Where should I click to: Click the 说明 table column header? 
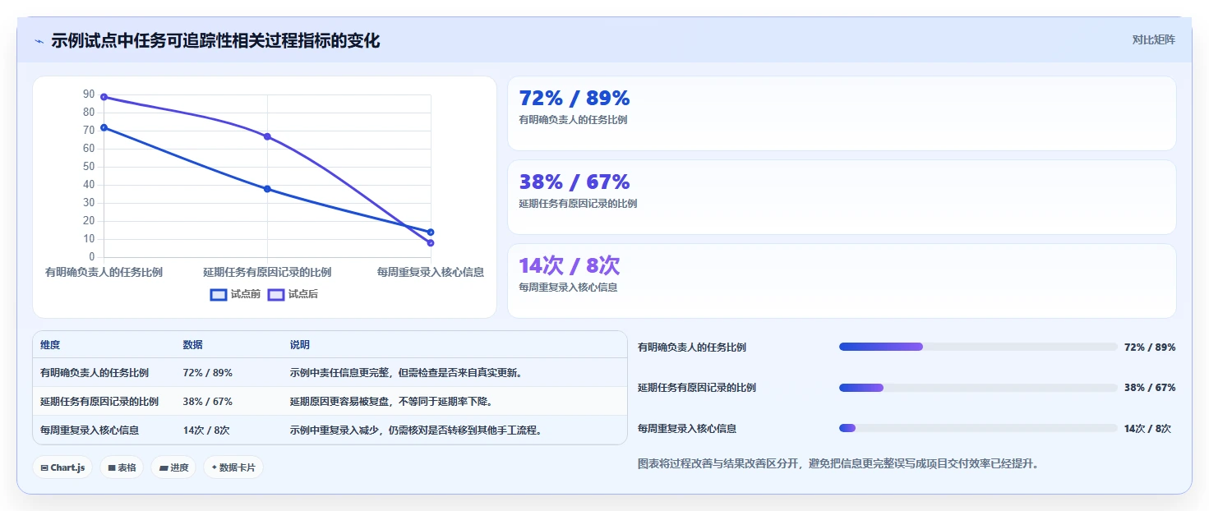[300, 345]
